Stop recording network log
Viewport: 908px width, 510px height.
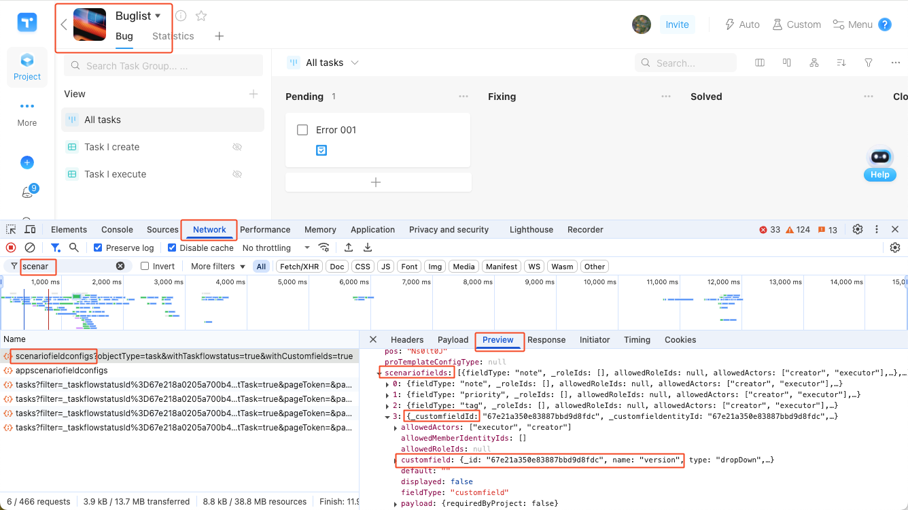click(11, 248)
